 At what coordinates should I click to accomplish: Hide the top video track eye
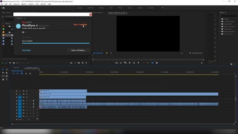coord(27,91)
